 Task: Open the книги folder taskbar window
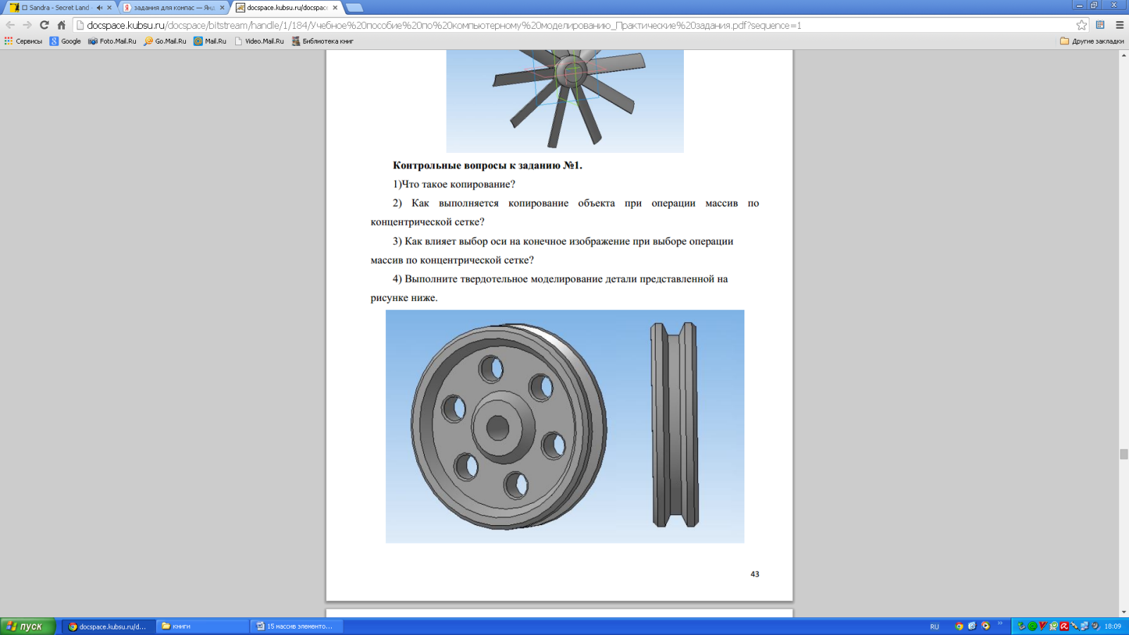[x=202, y=627]
